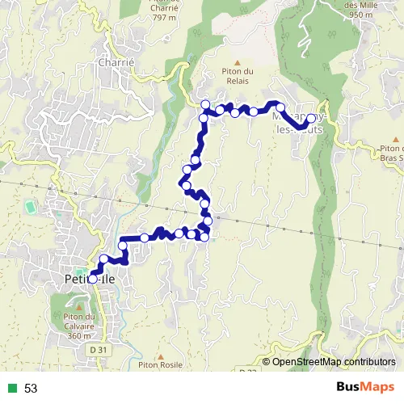404x404 pixels.
Task: Select the Piton du Calvaire peak triangle
Action: [79, 307]
